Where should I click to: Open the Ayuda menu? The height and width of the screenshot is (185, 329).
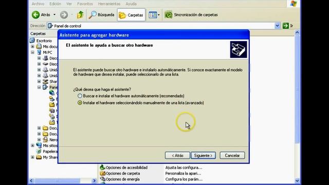(x=131, y=4)
